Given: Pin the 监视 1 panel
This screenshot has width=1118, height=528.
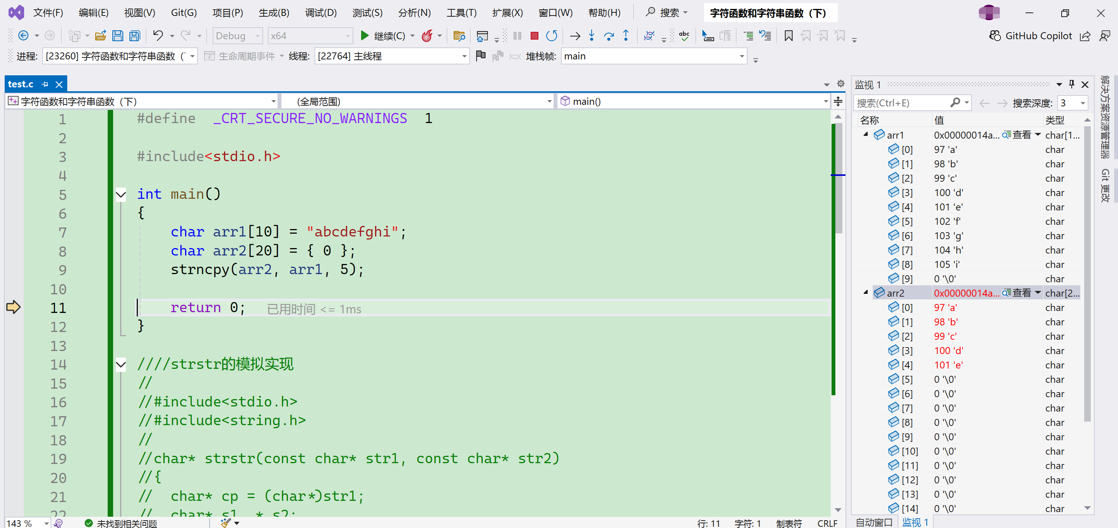Looking at the screenshot, I should tap(1072, 84).
